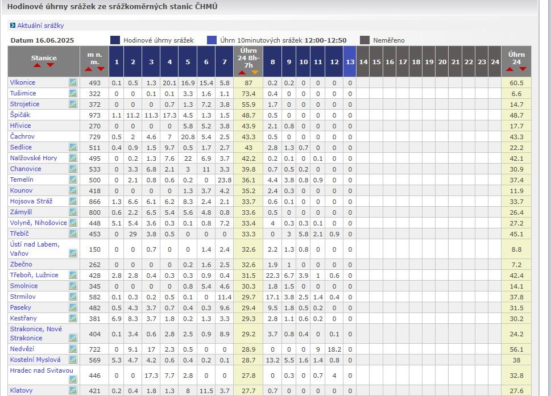Click the graph icon next to Třebíč
This screenshot has height=396, width=551.
tap(73, 234)
